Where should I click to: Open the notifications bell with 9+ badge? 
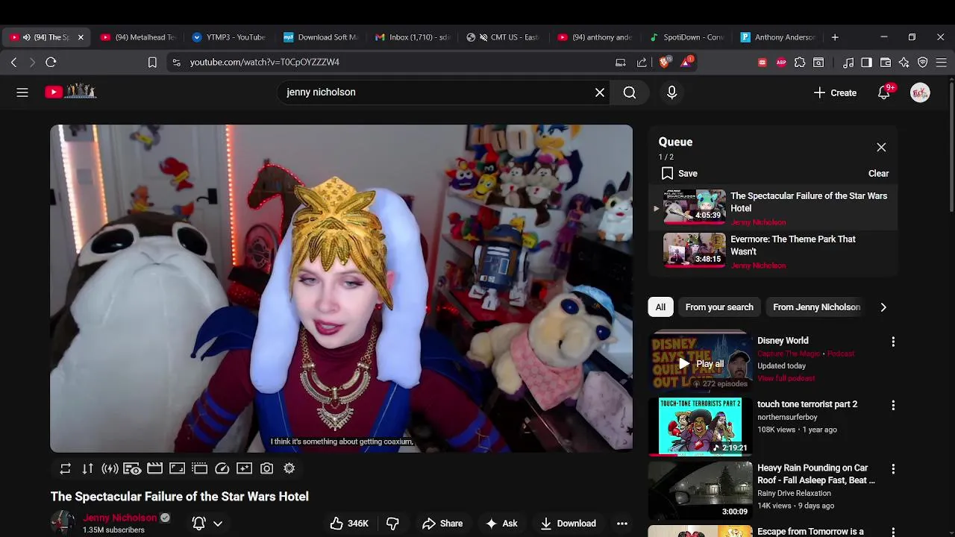884,92
